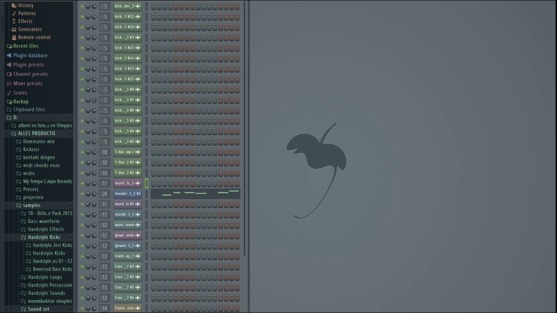
Task: Click waveform icon on Crash..ay_7 channel
Action: coord(138,256)
